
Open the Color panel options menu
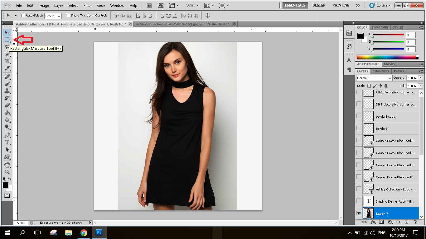421,27
